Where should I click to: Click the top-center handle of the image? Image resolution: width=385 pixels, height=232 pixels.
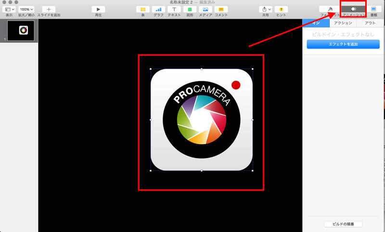point(202,69)
